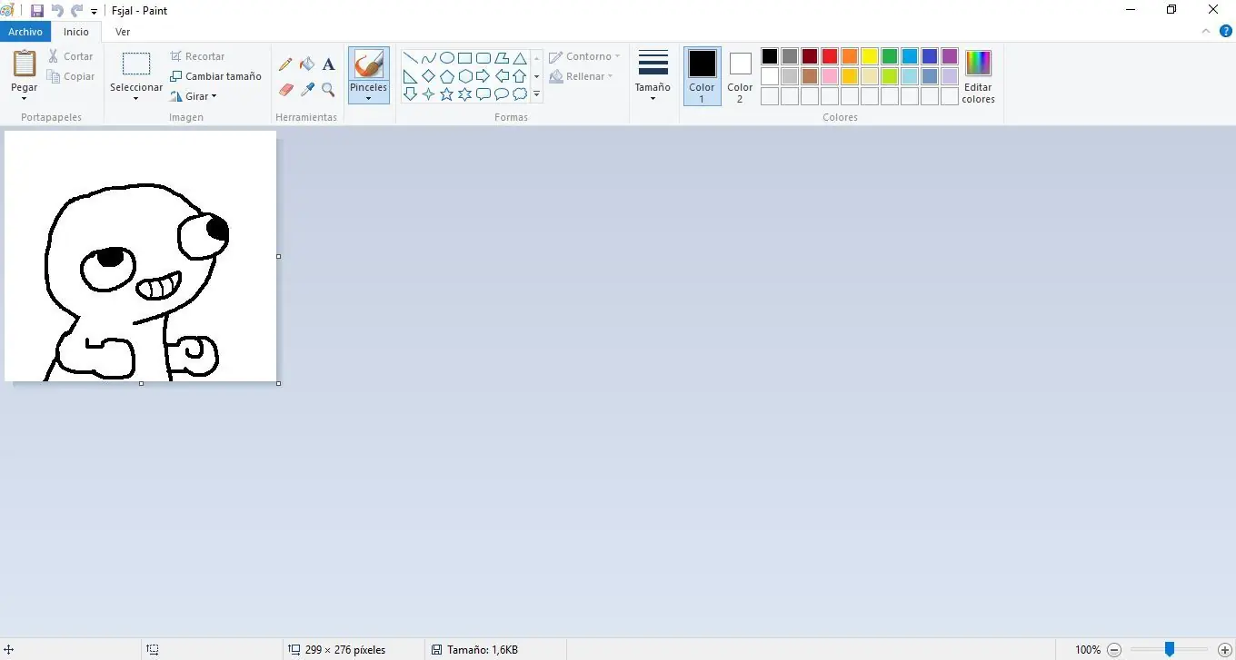Expand the shapes gallery more arrow
The image size is (1236, 660).
(537, 94)
